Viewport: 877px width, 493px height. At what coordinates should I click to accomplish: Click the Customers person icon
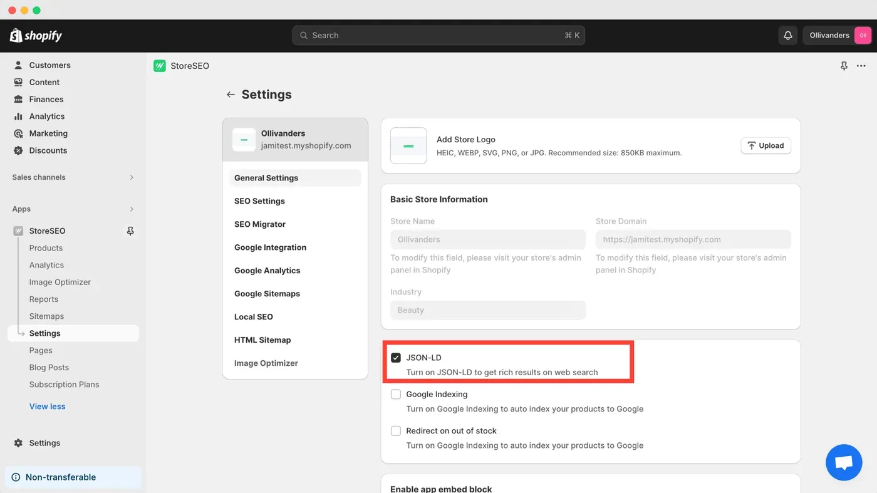18,65
